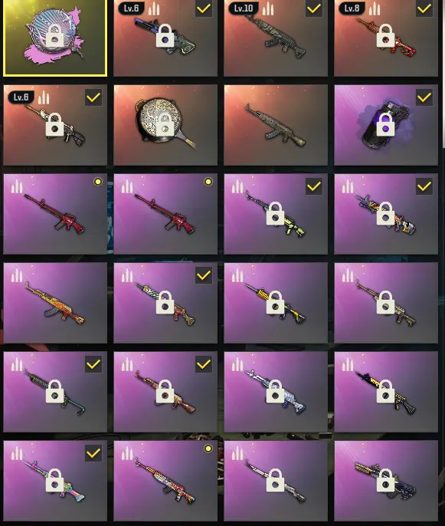The height and width of the screenshot is (526, 445).
Task: Toggle the checkmark on the Lv.6 Groza skin
Action: coord(204,8)
